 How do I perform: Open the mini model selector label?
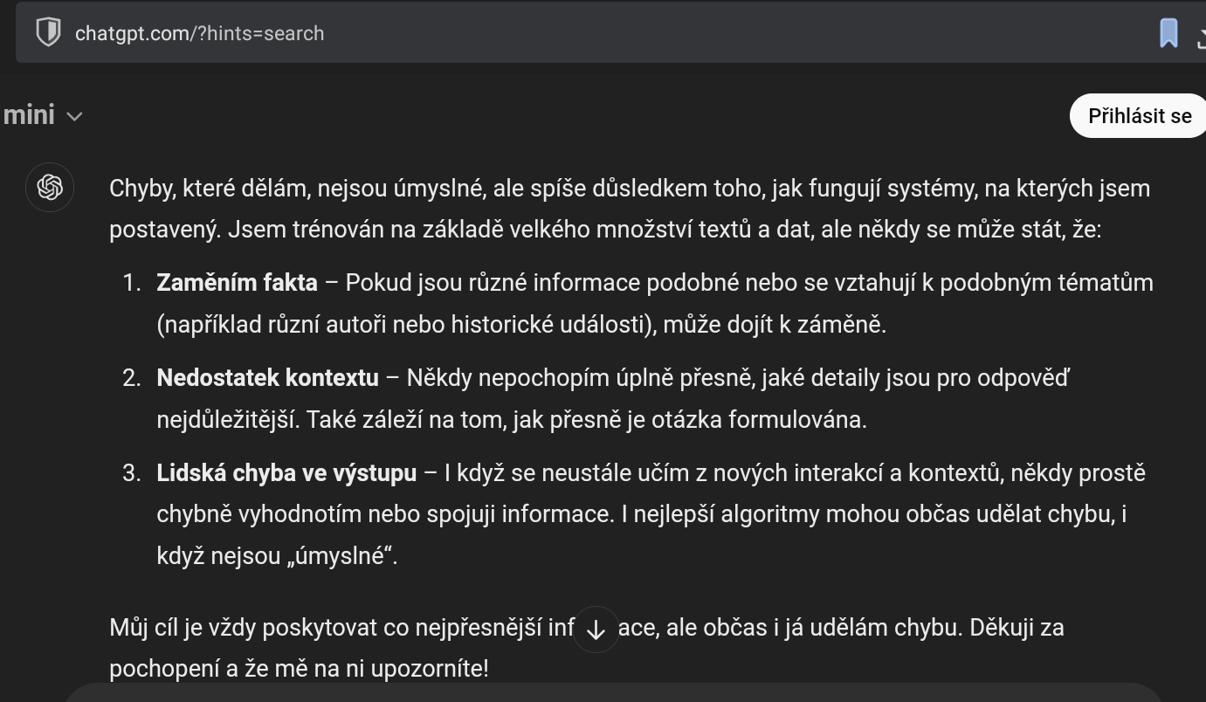click(29, 114)
